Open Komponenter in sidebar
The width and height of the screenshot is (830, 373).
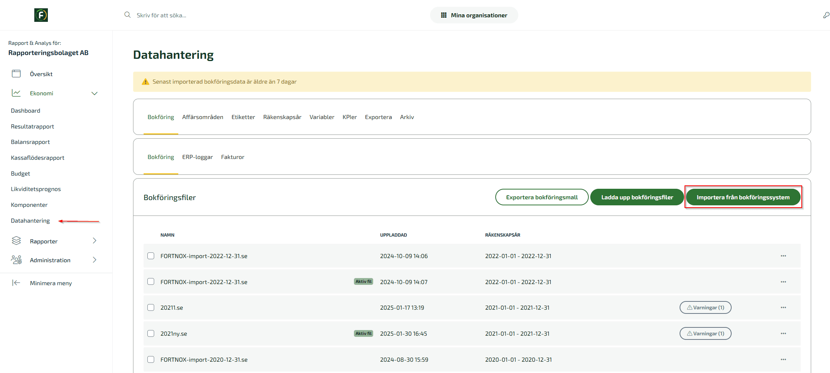point(29,205)
